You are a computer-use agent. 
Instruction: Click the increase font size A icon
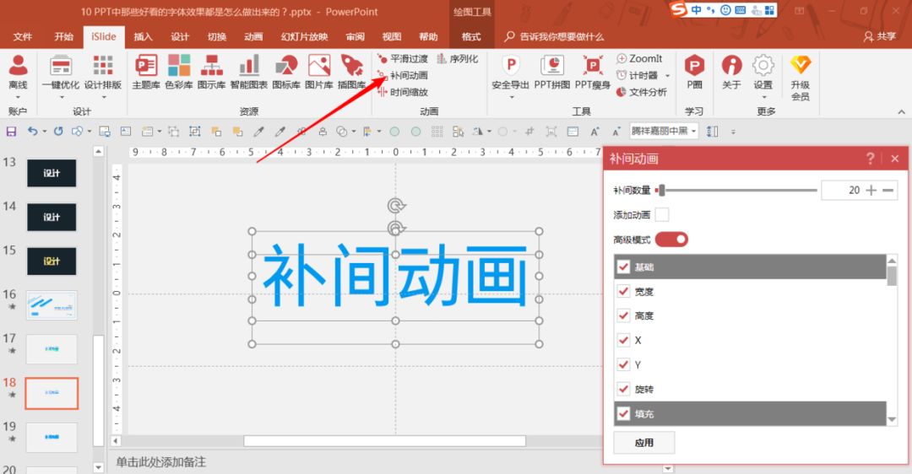click(594, 132)
